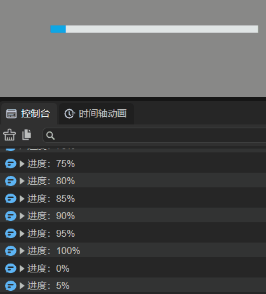Expand the 进度: 75% log arrow
This screenshot has width=266, height=294.
[x=22, y=164]
